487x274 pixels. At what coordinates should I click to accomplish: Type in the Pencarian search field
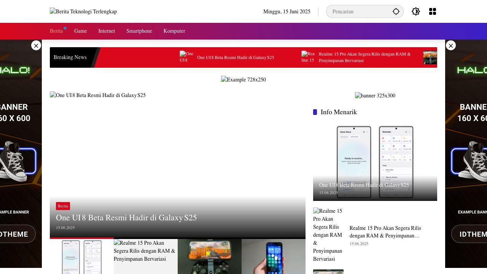[x=360, y=11]
